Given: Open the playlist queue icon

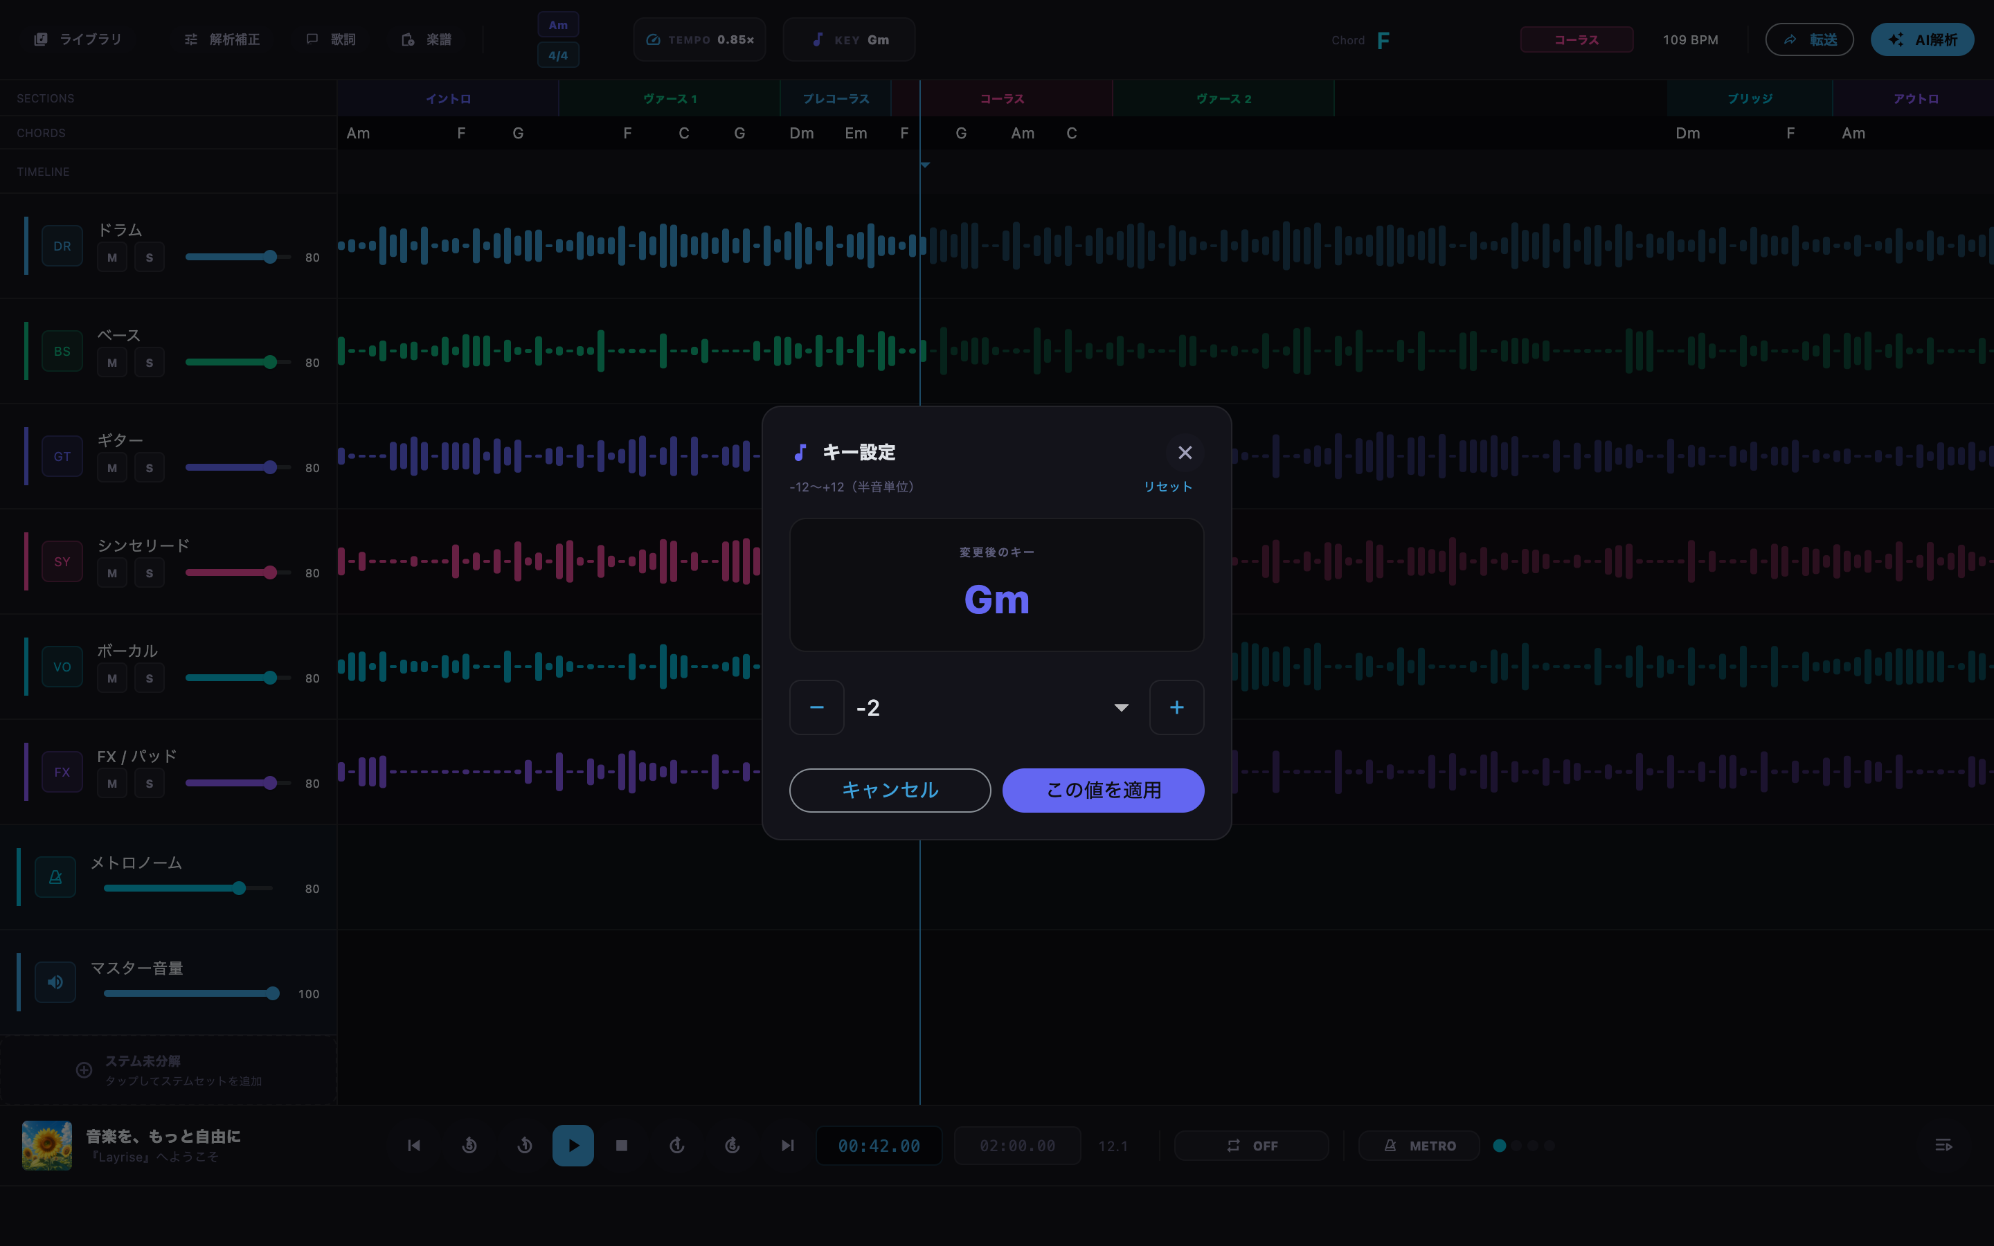Looking at the screenshot, I should [x=1943, y=1146].
